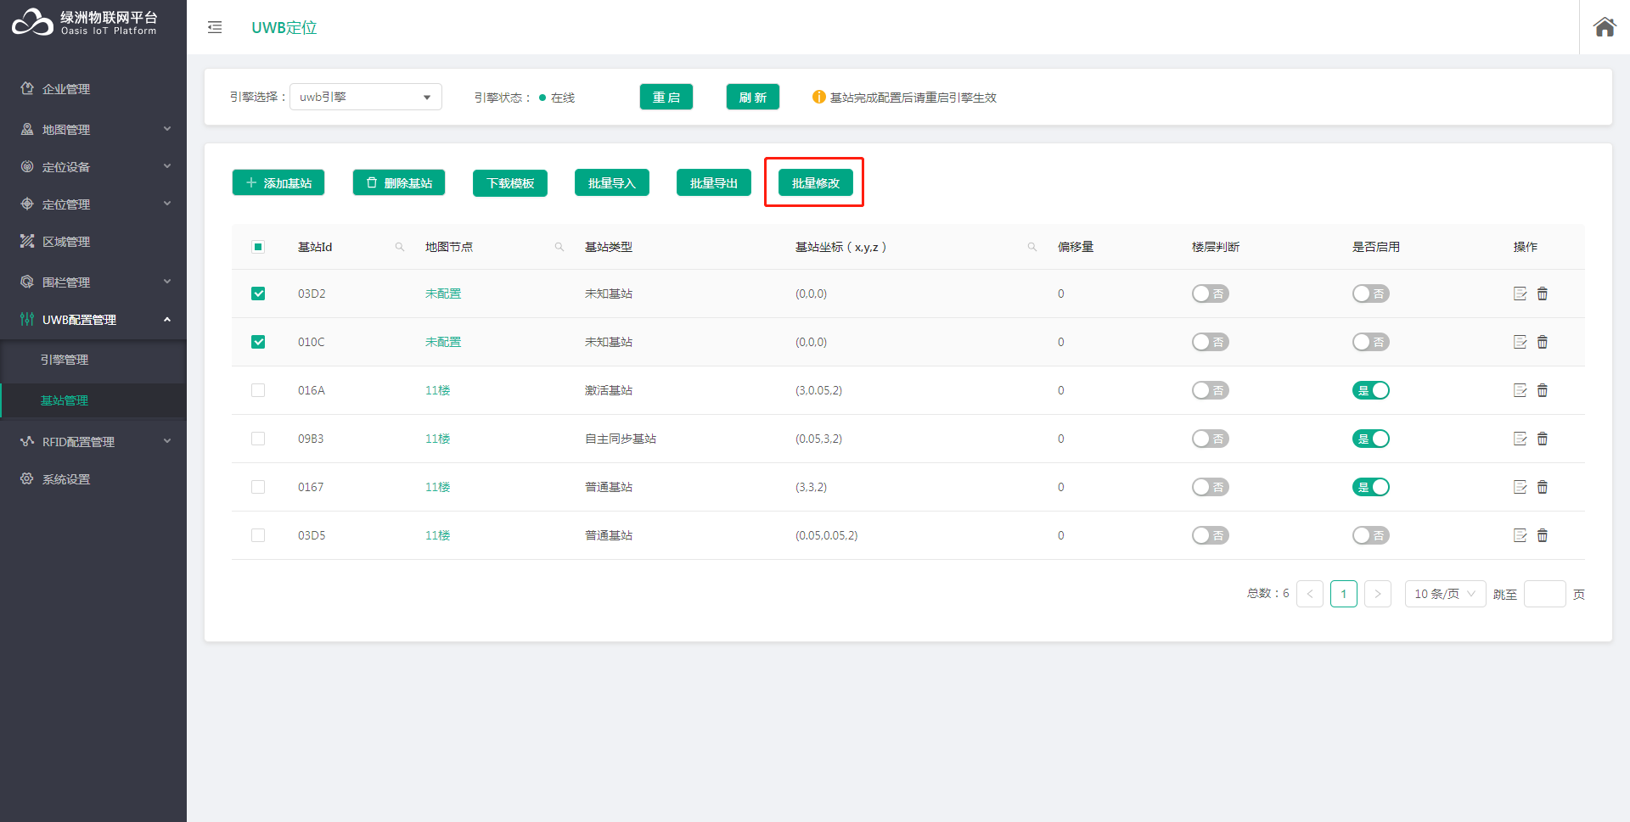Delete base station 010C via trash icon

1543,342
